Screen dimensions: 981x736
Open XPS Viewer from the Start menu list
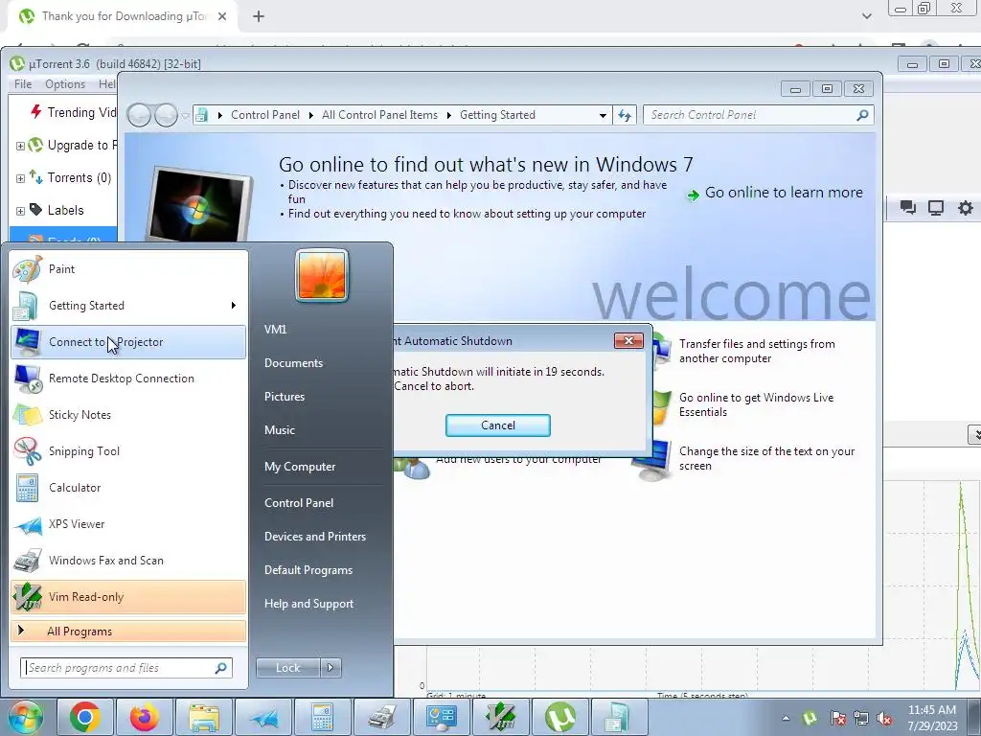coord(128,524)
